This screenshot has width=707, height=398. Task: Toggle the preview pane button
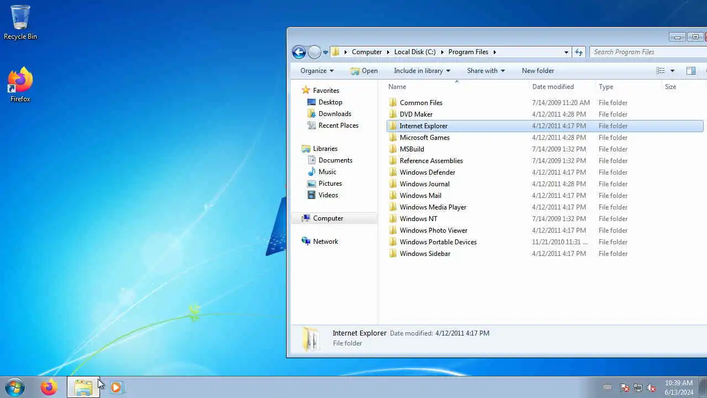pyautogui.click(x=690, y=71)
